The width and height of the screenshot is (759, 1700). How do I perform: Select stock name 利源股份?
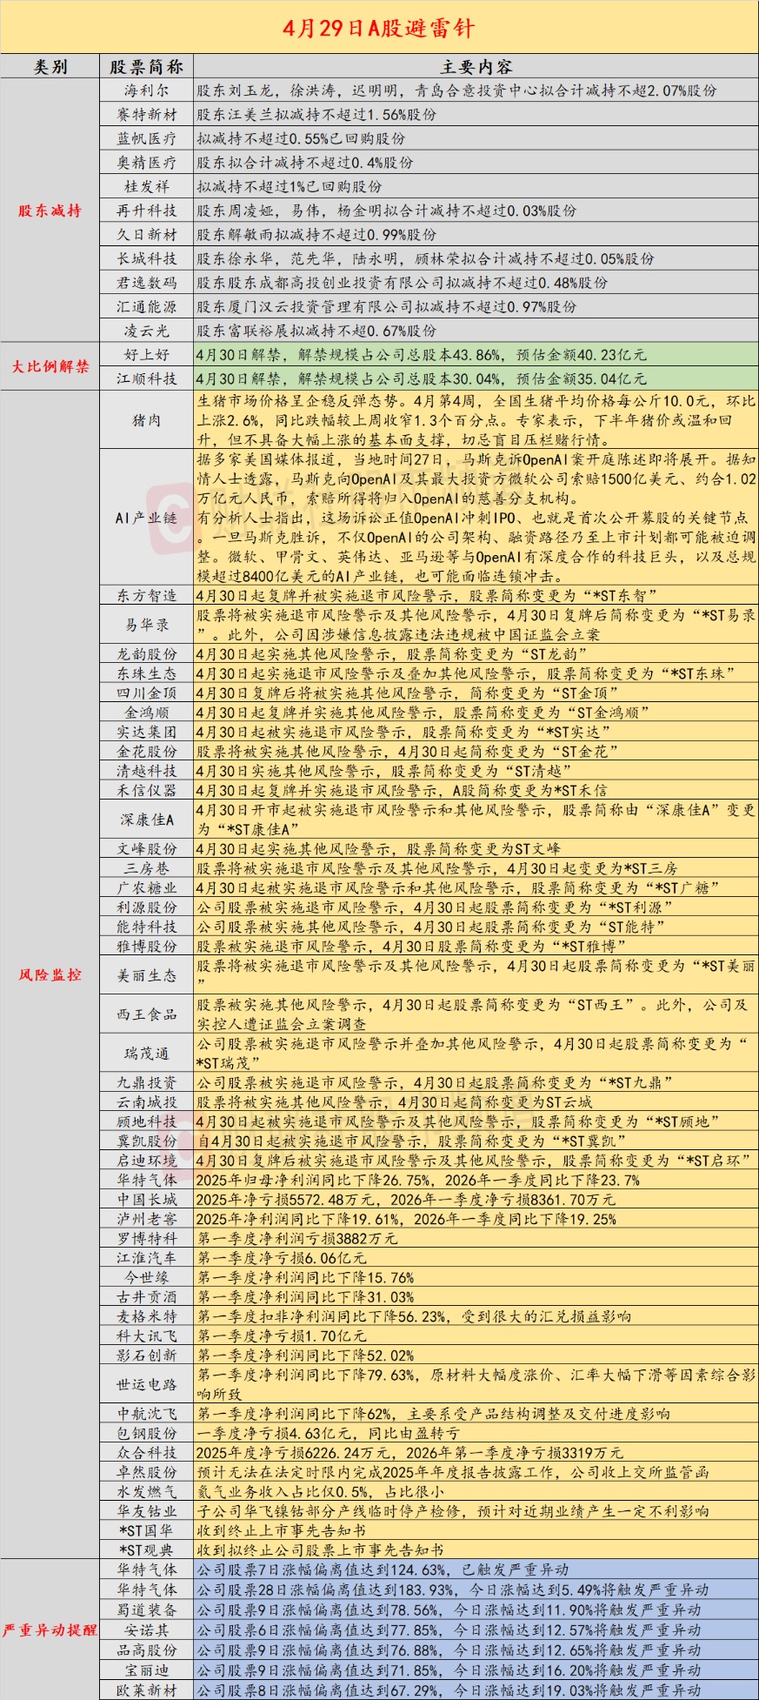(x=147, y=907)
